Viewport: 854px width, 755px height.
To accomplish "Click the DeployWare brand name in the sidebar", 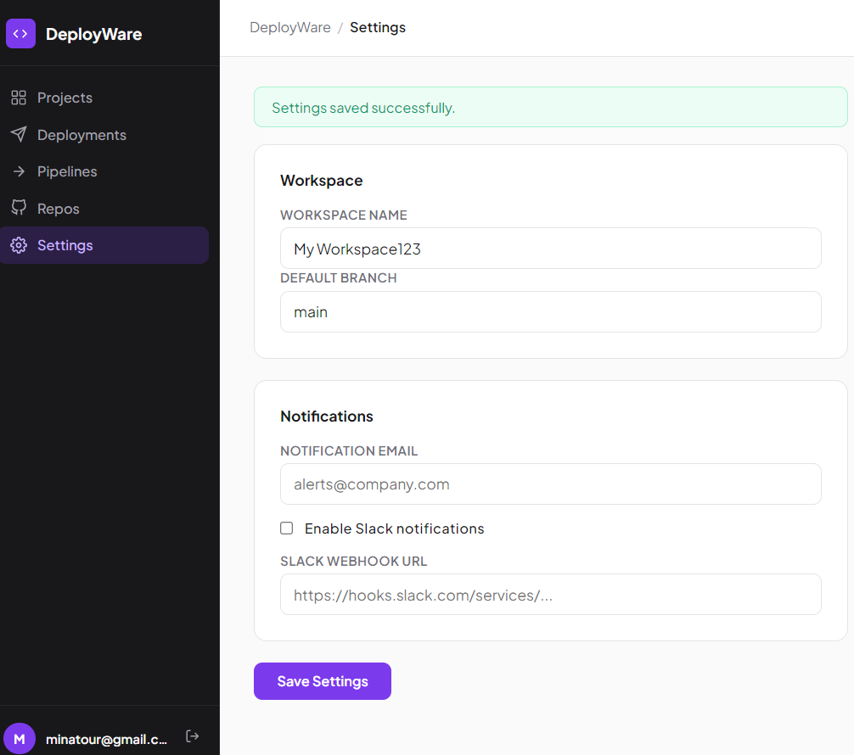I will [x=93, y=34].
